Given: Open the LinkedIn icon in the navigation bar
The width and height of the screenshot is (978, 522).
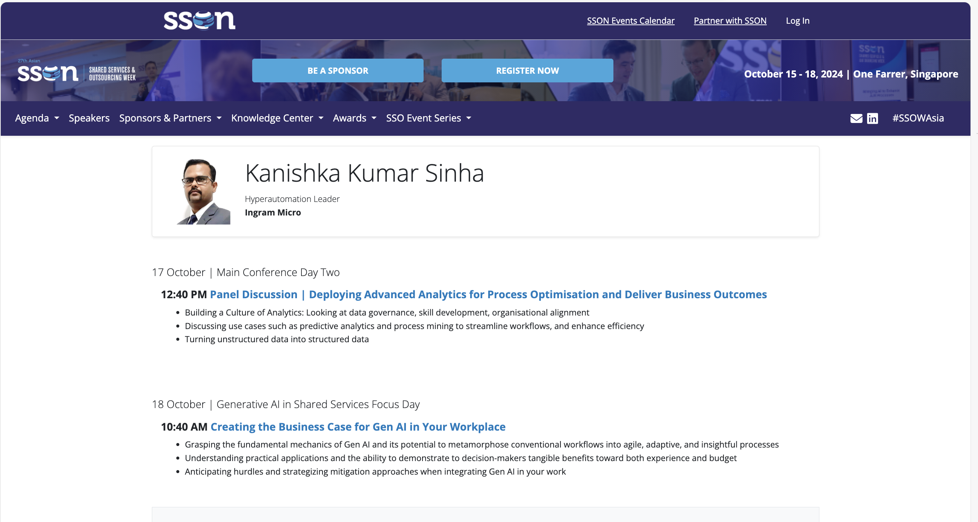Looking at the screenshot, I should (872, 118).
